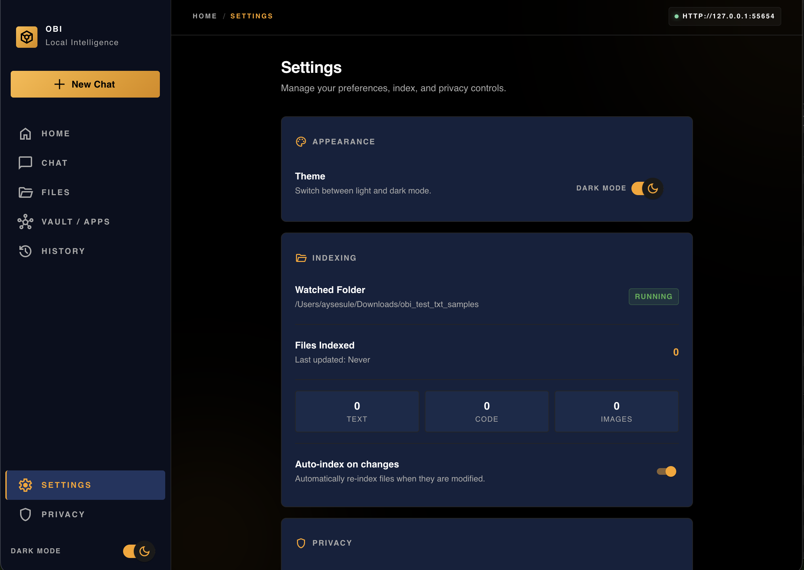Click the server address status indicator

(725, 16)
